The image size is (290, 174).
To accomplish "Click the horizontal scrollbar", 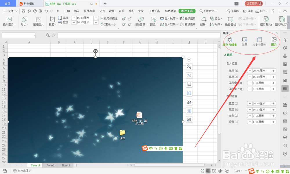I will coord(169,165).
